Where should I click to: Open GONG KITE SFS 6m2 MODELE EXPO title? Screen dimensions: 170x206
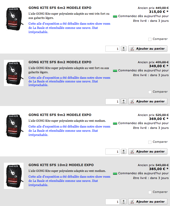coord(60,8)
